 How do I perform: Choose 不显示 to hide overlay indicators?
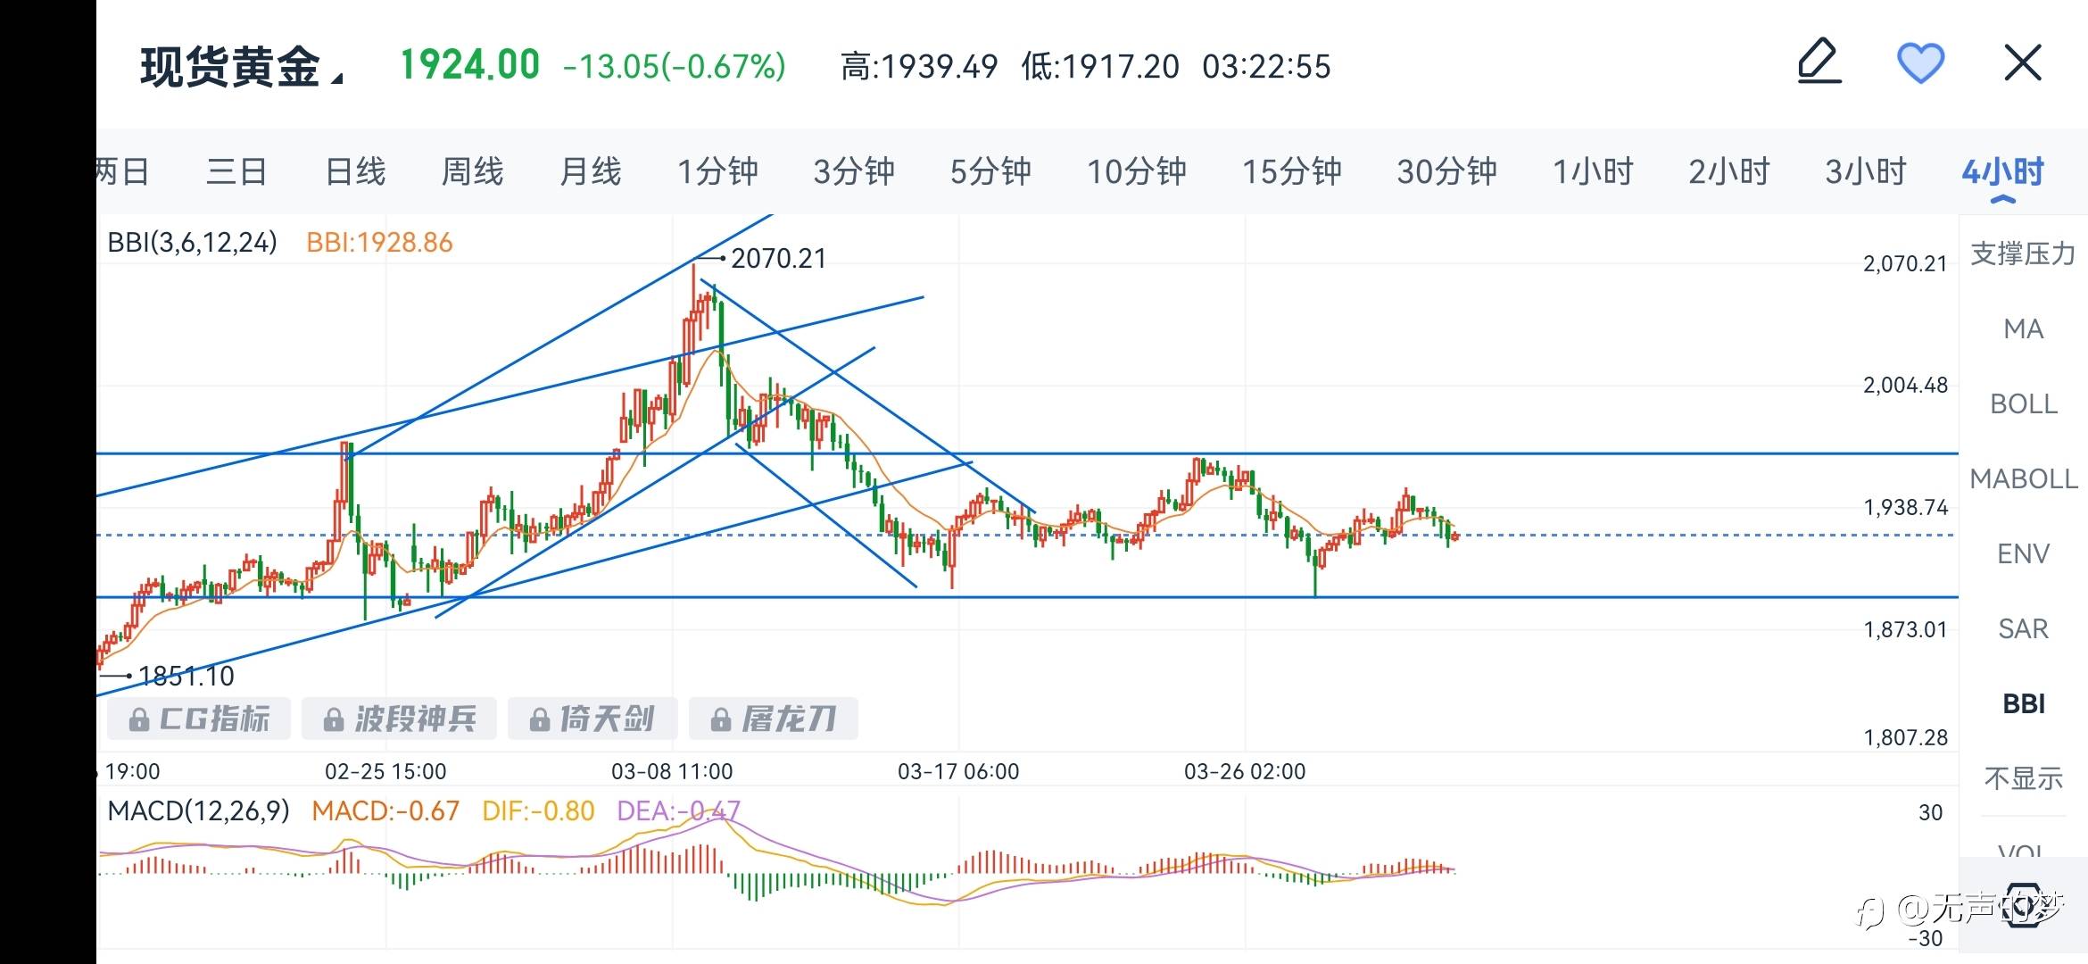[2023, 778]
